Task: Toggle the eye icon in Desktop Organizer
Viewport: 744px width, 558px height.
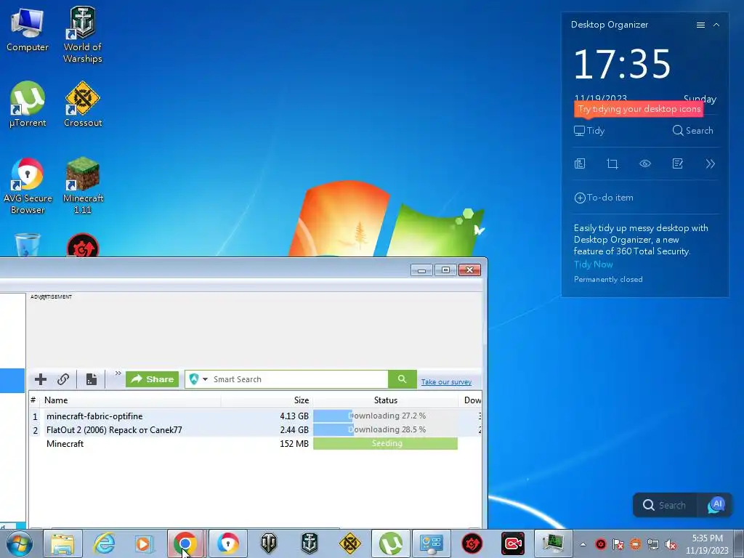Action: coord(645,163)
